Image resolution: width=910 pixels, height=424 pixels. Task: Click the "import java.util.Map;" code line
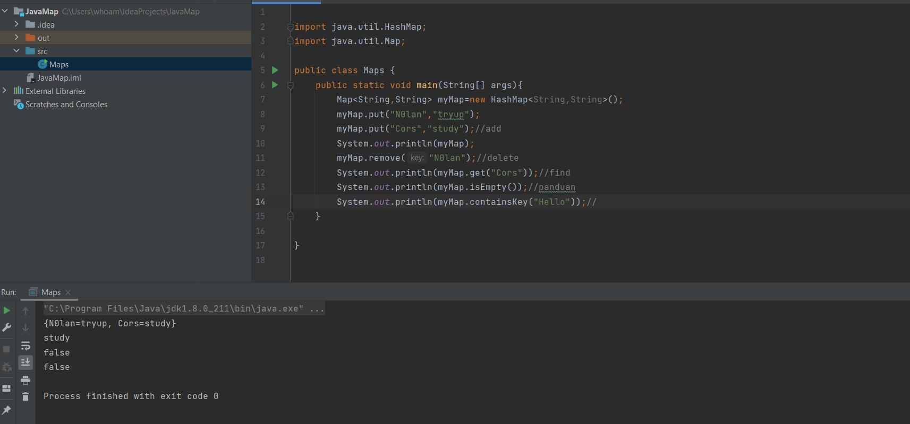click(x=350, y=41)
